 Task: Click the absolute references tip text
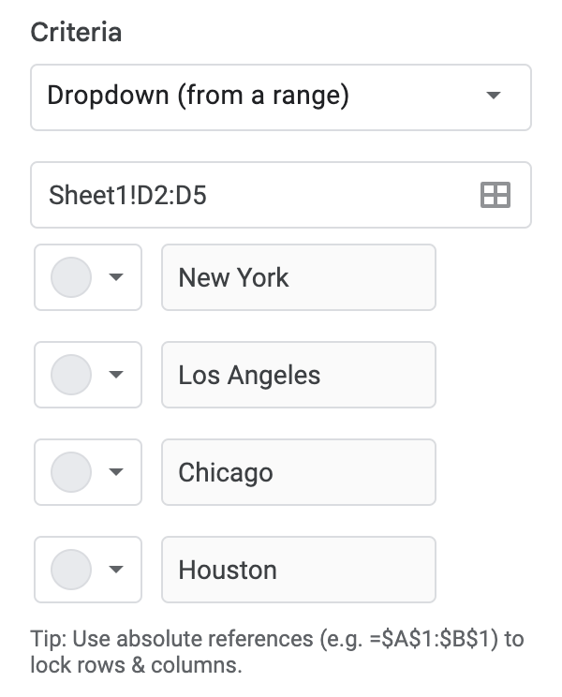[x=277, y=652]
